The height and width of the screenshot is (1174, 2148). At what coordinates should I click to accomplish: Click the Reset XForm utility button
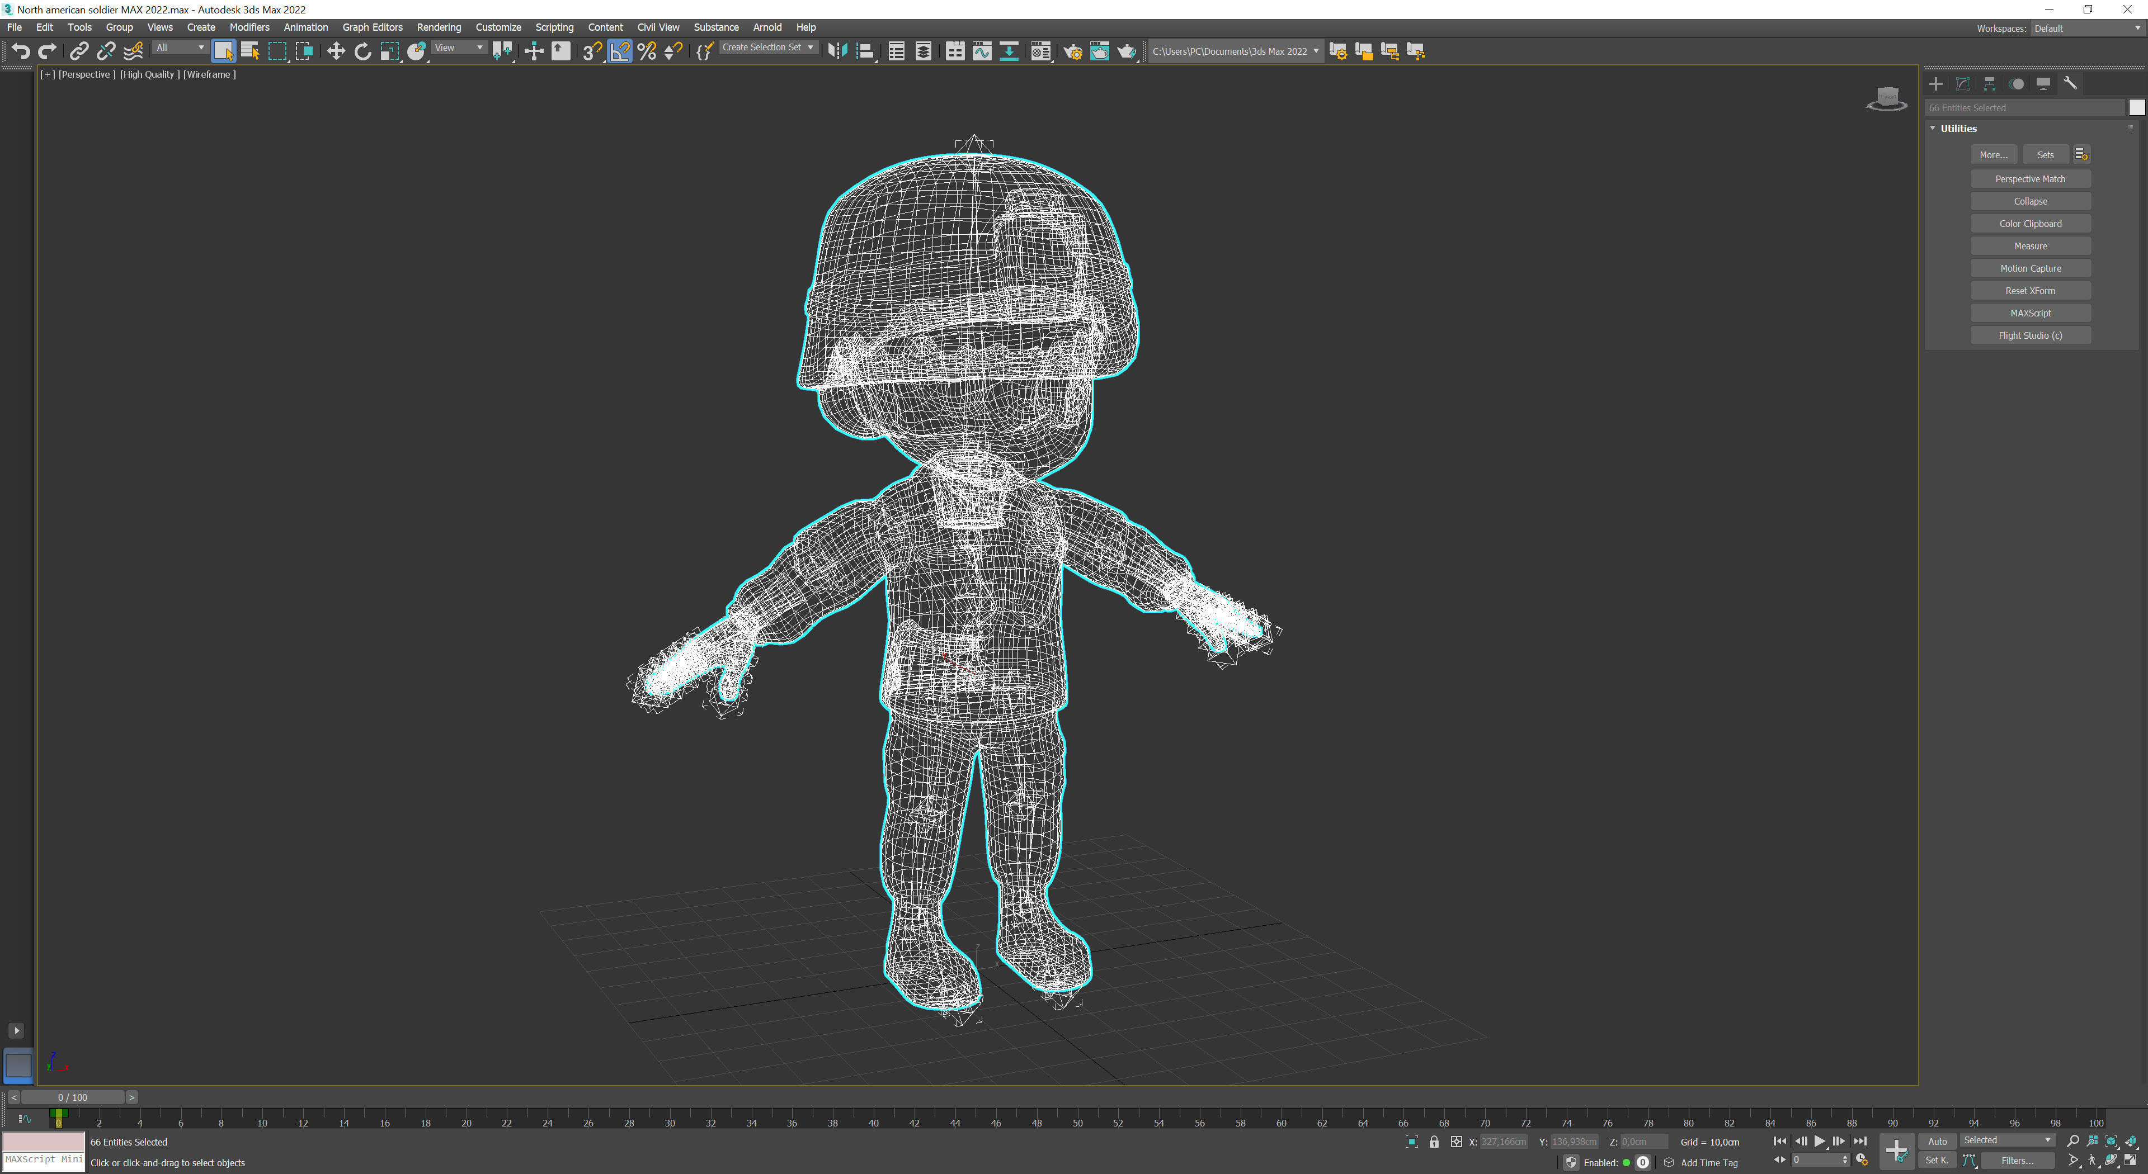[2029, 291]
